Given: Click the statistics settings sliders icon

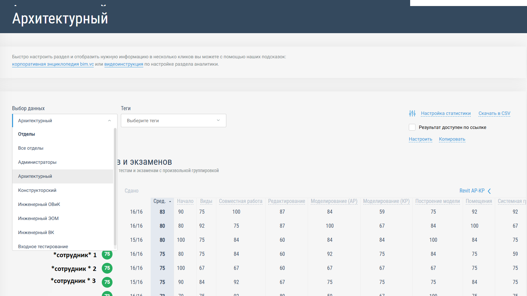Looking at the screenshot, I should tap(412, 114).
